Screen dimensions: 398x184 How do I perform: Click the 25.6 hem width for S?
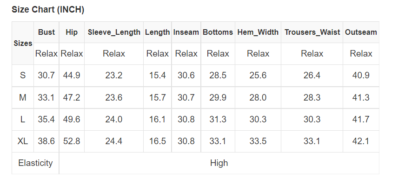point(258,76)
